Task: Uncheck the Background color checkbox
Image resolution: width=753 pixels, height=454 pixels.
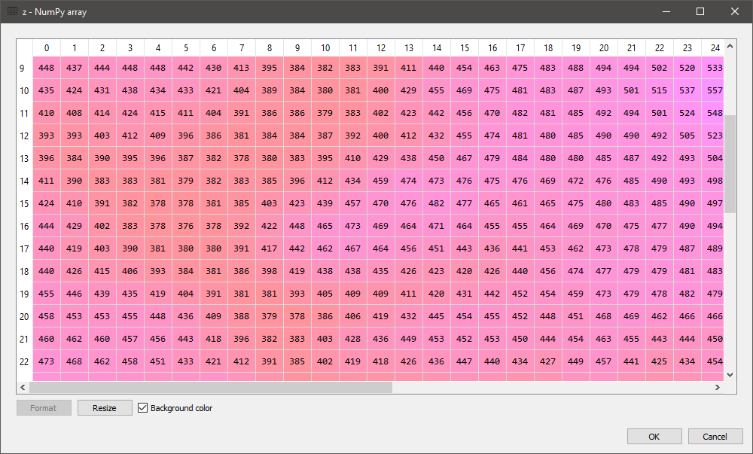Action: coord(144,408)
